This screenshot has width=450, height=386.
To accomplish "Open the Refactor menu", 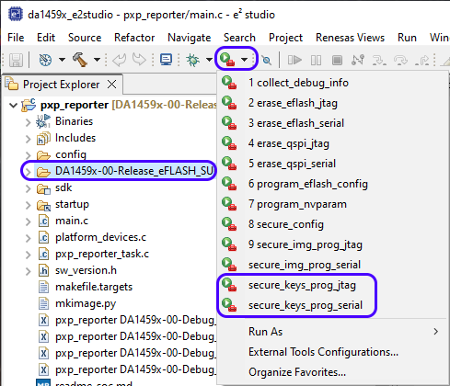I will tap(134, 38).
